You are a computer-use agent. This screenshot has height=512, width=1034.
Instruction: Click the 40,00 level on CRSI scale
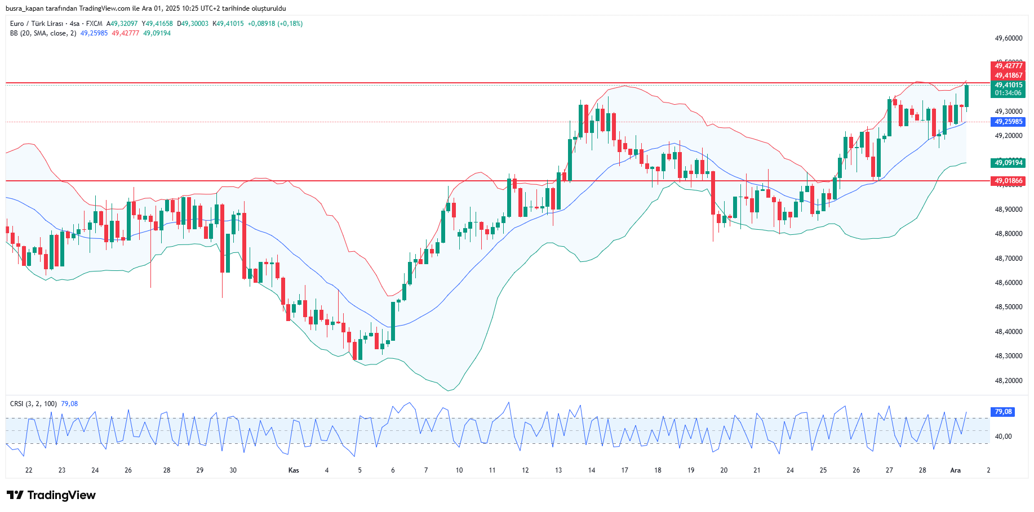point(1003,437)
